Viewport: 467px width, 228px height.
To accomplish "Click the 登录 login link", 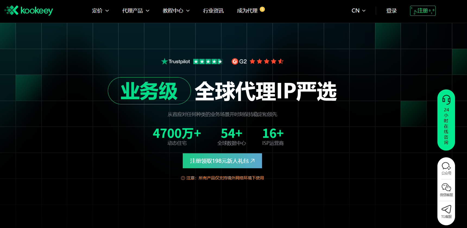I will [x=392, y=11].
